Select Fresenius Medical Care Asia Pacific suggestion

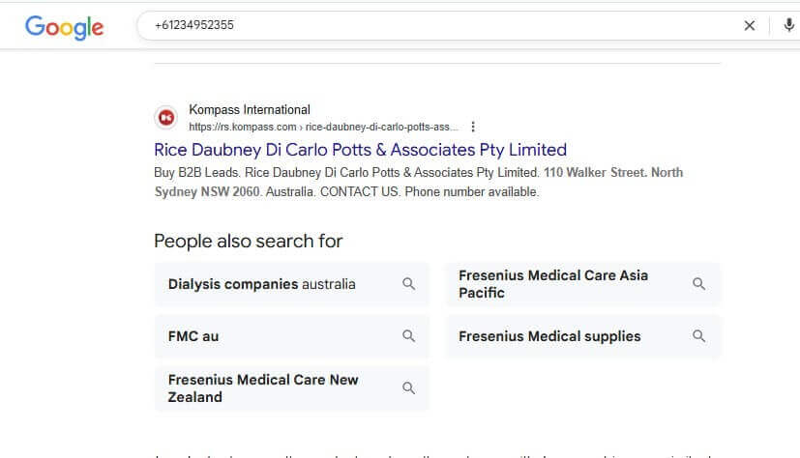point(553,284)
